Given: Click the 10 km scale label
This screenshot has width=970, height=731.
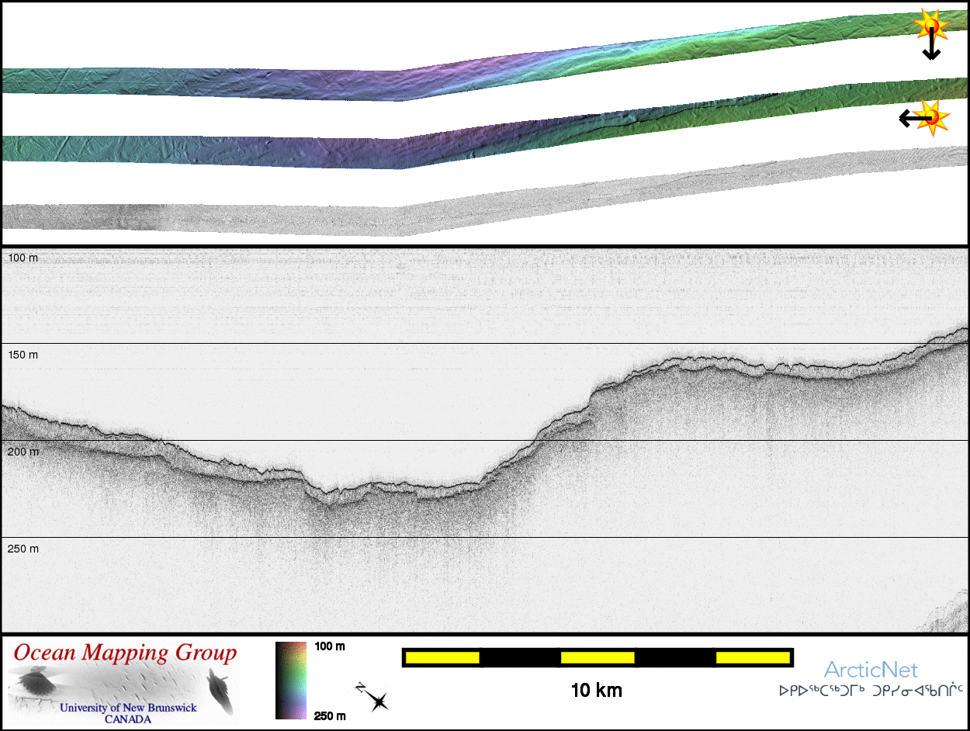Looking at the screenshot, I should [596, 690].
